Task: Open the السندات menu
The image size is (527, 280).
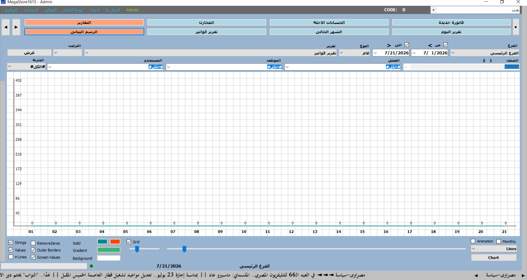Action: pyautogui.click(x=31, y=10)
